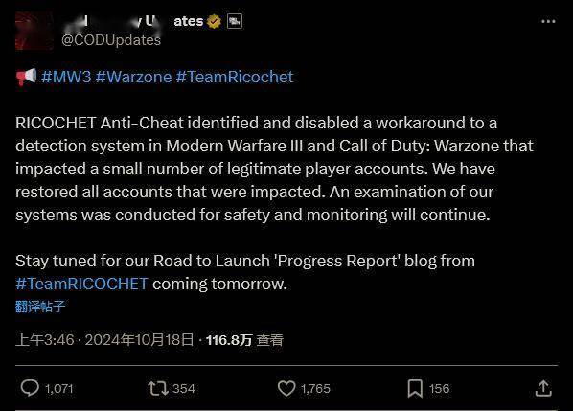The height and width of the screenshot is (411, 573).
Task: Click the @CODUpdates handle
Action: [x=111, y=40]
